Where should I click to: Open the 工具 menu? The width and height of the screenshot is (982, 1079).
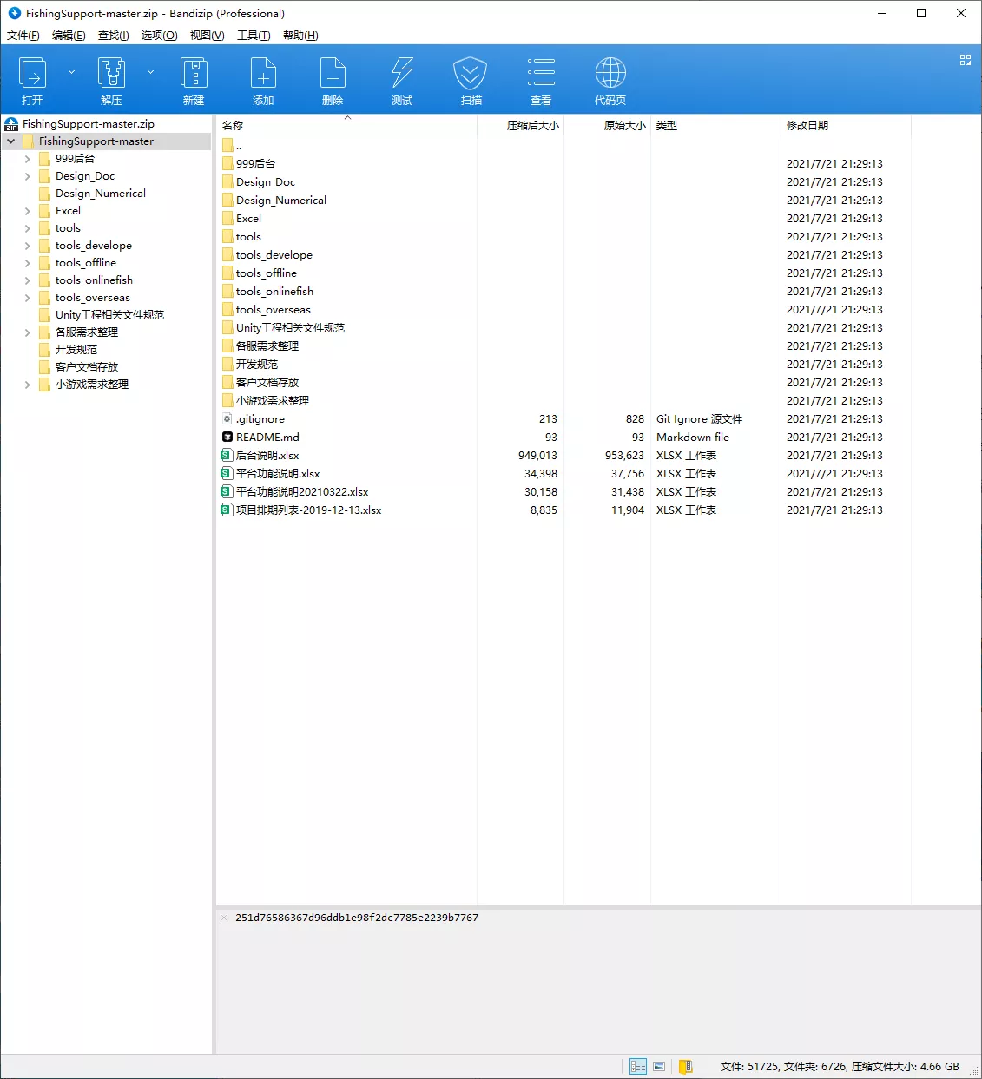pyautogui.click(x=252, y=36)
